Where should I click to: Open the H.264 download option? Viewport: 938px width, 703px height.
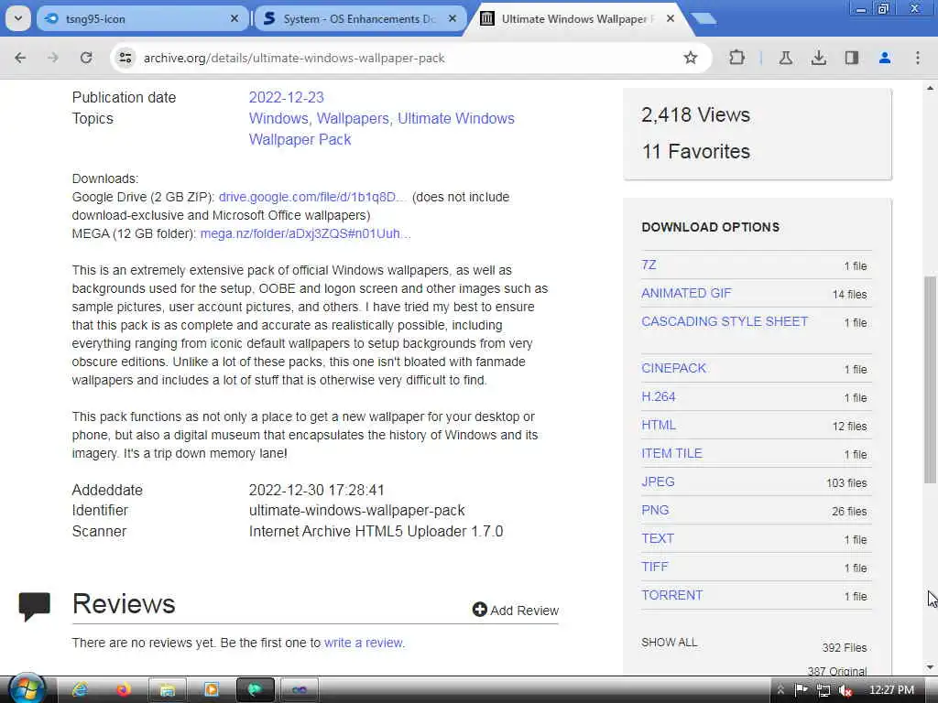coord(658,397)
